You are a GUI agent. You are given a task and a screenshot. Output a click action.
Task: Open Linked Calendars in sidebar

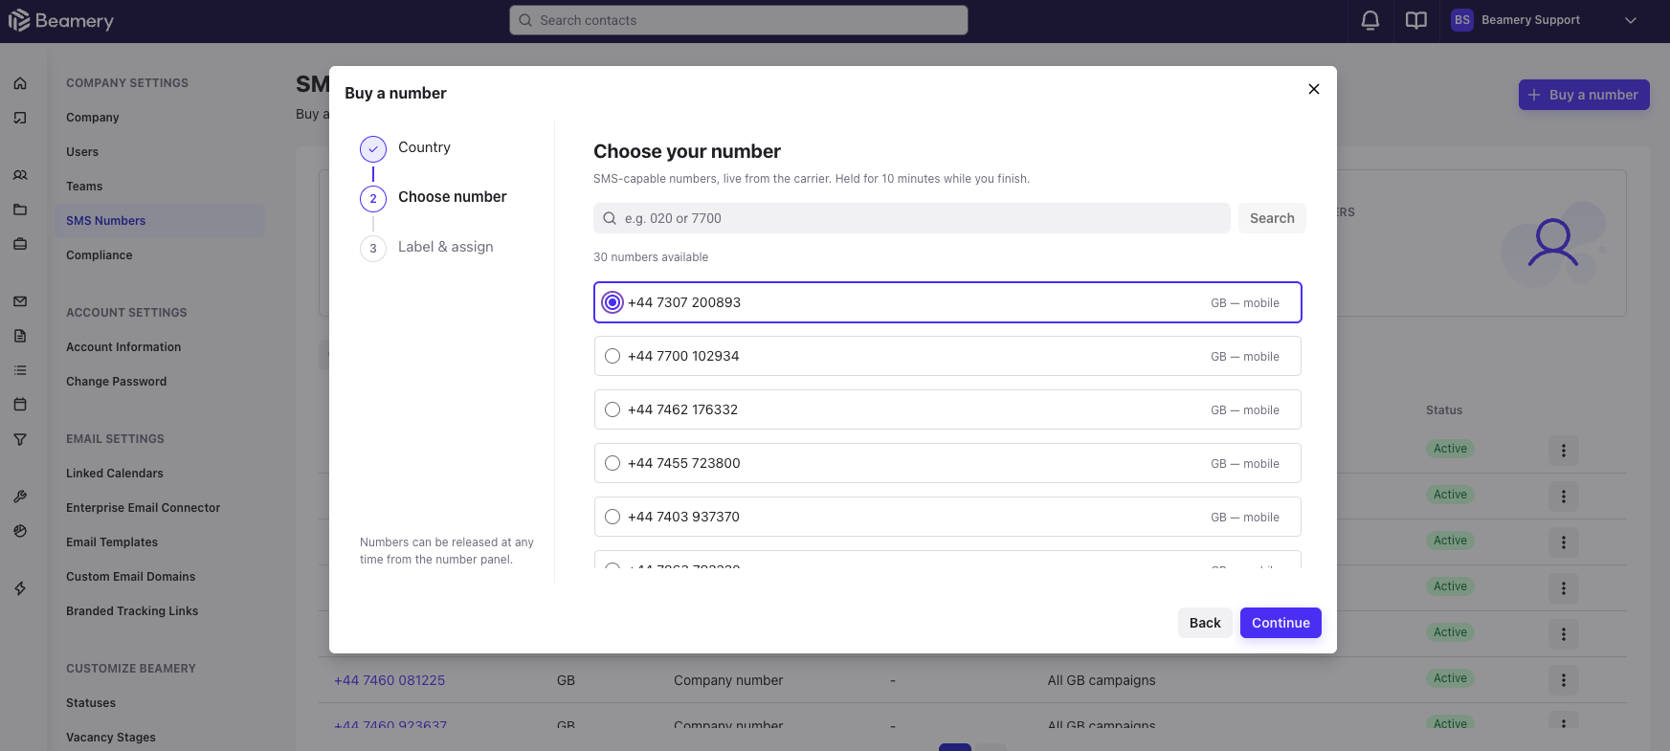(x=115, y=474)
